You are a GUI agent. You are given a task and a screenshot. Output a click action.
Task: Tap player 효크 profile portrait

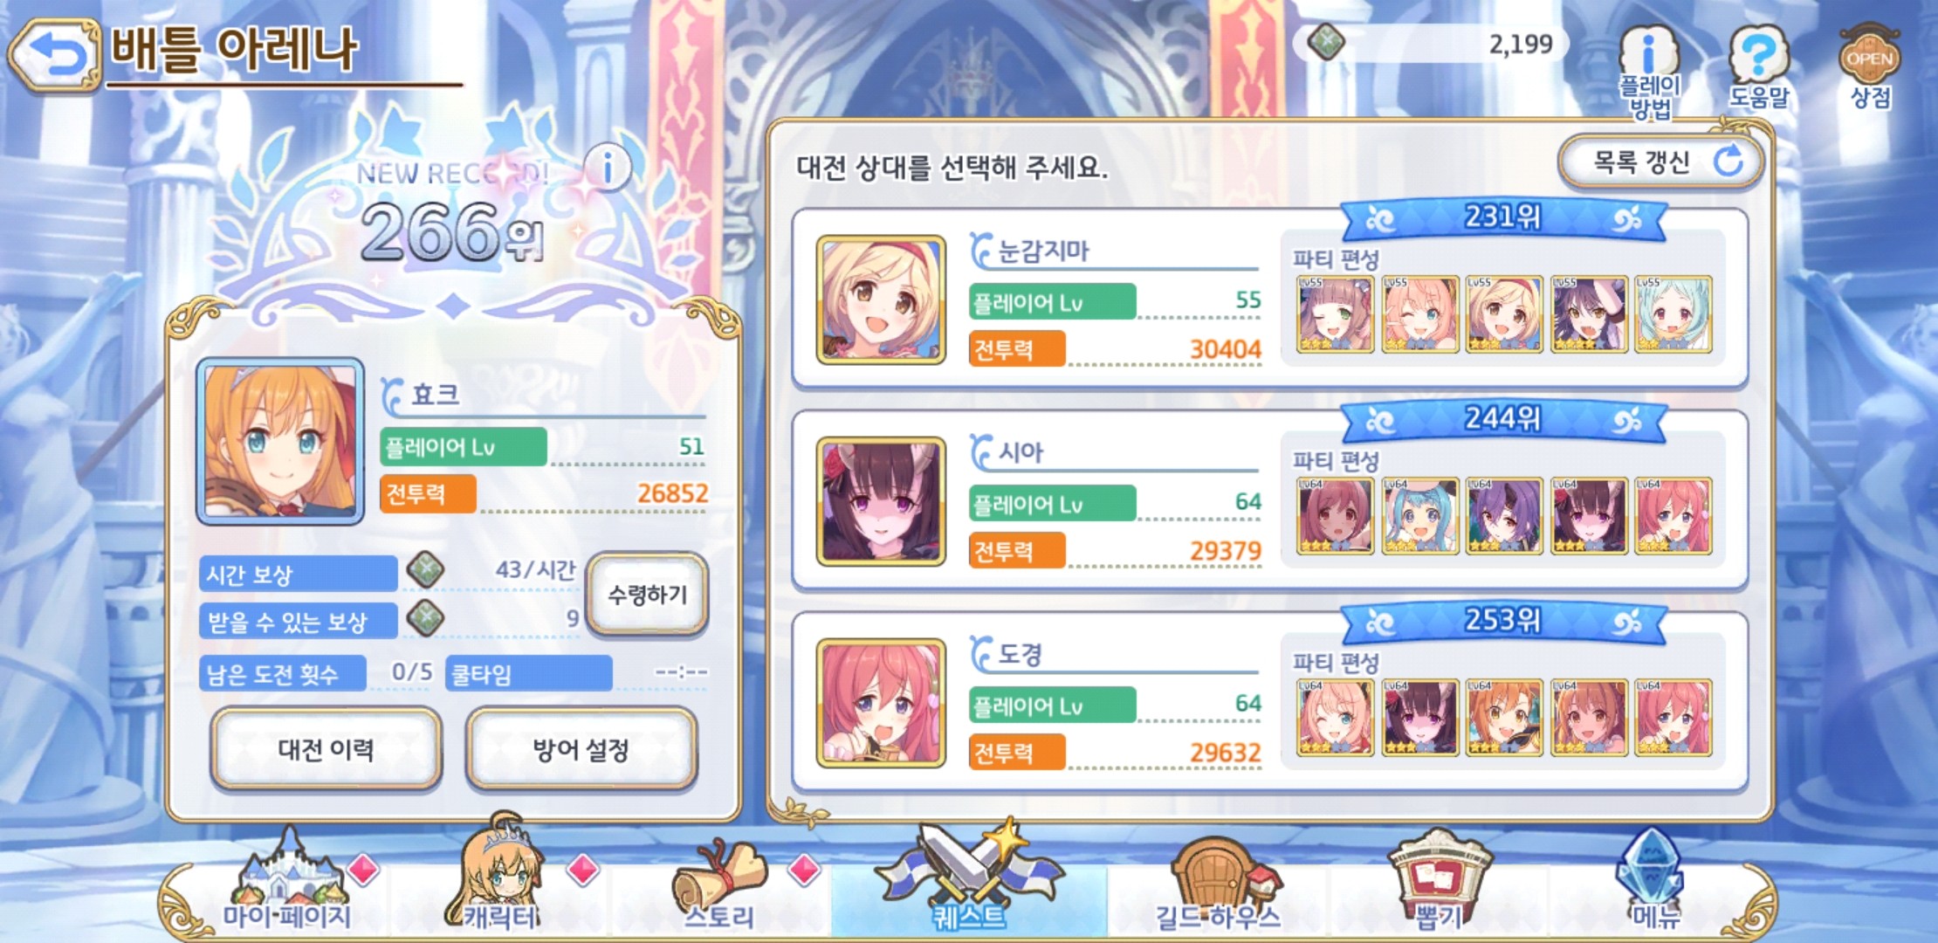coord(280,441)
